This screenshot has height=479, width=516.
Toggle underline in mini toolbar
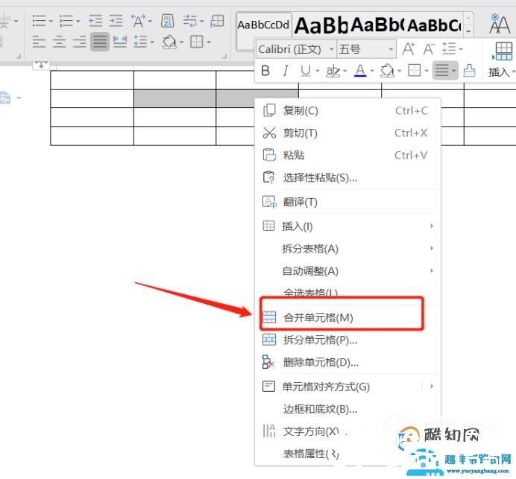pyautogui.click(x=306, y=70)
